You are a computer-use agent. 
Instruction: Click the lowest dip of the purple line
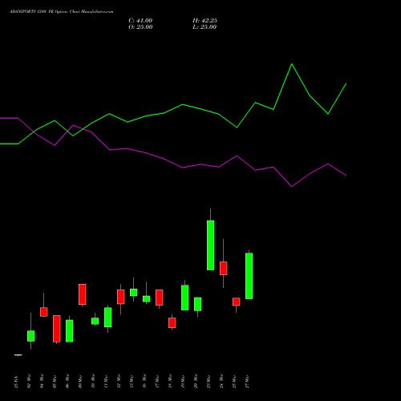coord(292,186)
